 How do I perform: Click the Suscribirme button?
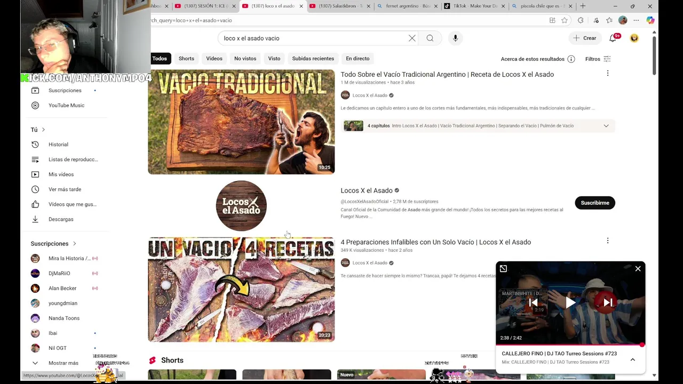[594, 203]
